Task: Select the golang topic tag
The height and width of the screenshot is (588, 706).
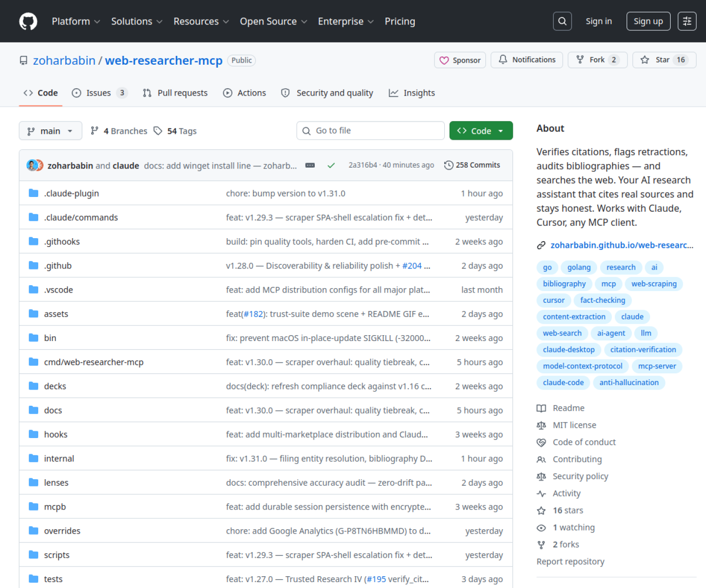Action: [x=579, y=268]
